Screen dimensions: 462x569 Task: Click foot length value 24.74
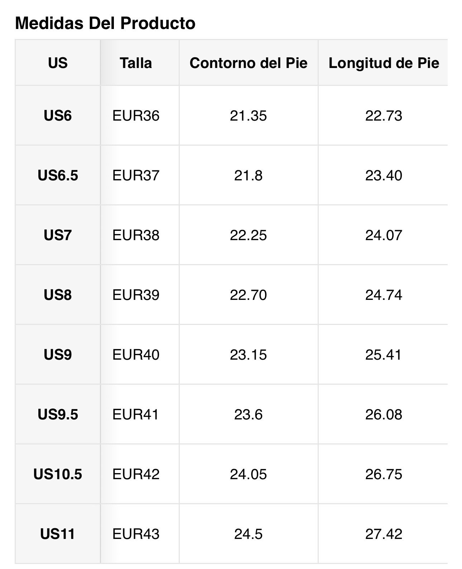384,295
